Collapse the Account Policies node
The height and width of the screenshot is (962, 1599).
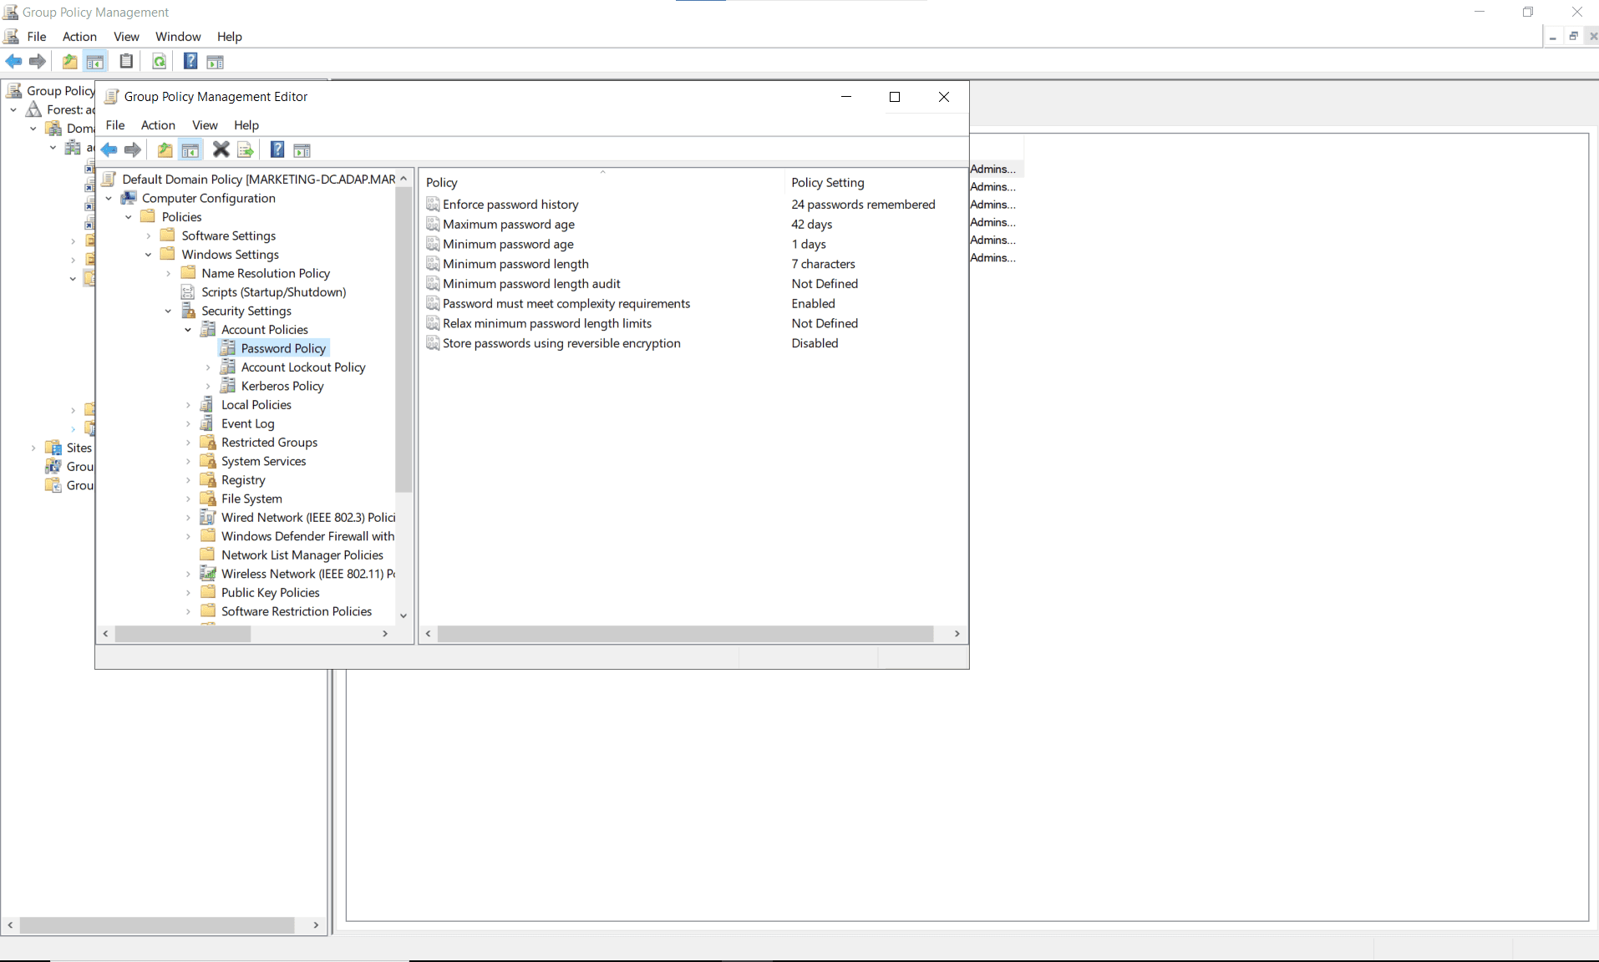pos(188,330)
